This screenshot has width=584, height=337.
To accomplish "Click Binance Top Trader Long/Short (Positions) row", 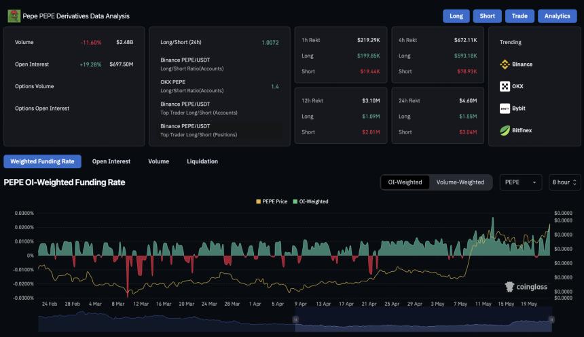I will [219, 130].
